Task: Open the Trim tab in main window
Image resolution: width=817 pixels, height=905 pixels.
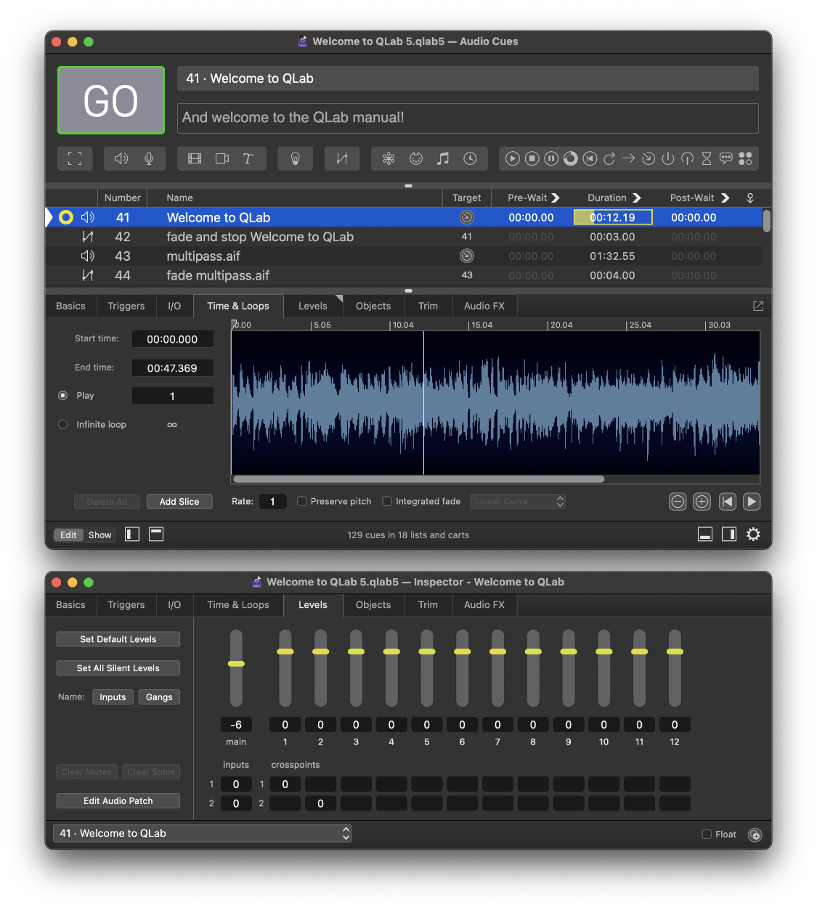Action: (x=428, y=306)
